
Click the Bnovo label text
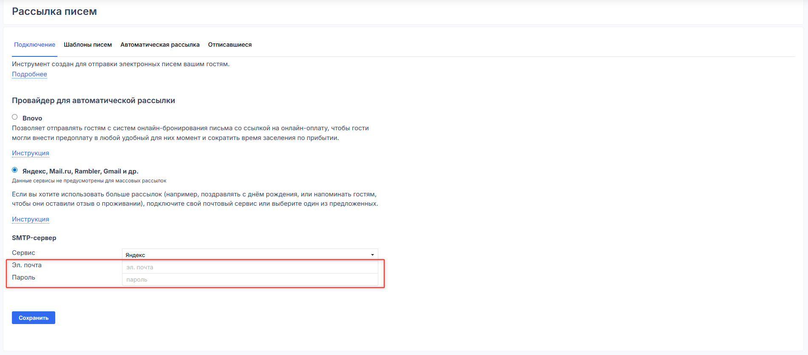click(x=32, y=118)
